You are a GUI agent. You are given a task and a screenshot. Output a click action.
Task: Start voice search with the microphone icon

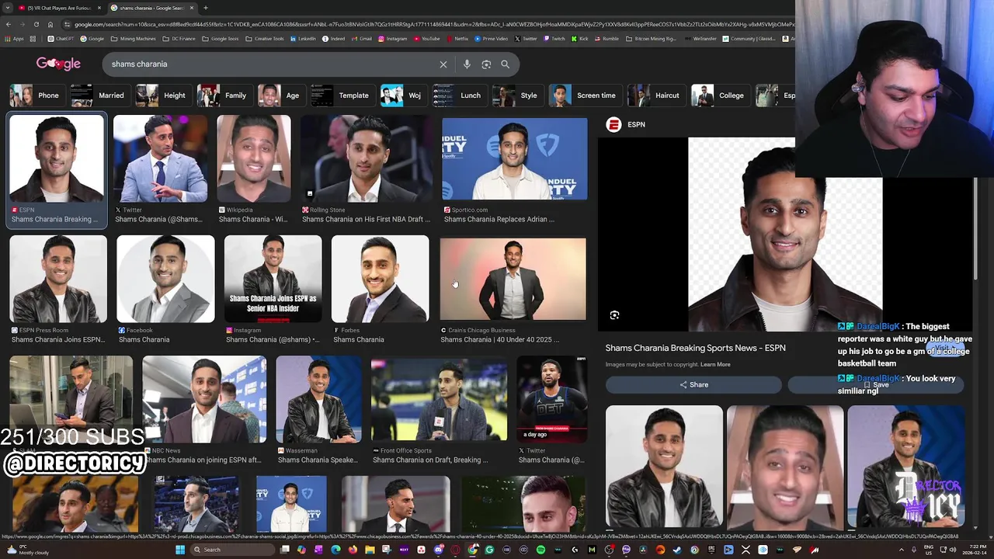pyautogui.click(x=467, y=64)
